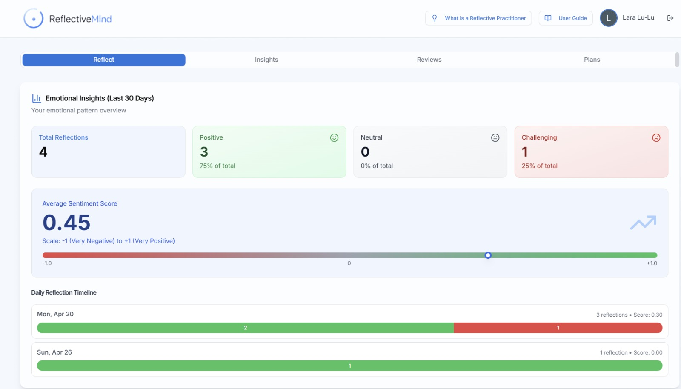Click "0% of total" text

click(x=377, y=166)
